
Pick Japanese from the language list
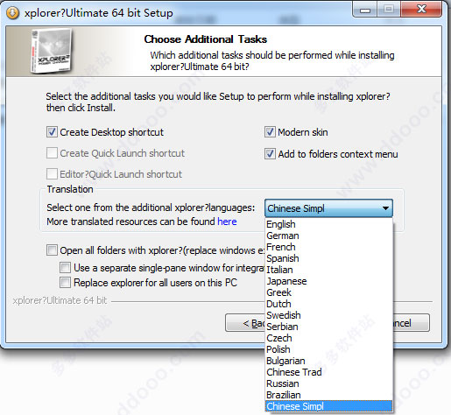click(x=328, y=281)
